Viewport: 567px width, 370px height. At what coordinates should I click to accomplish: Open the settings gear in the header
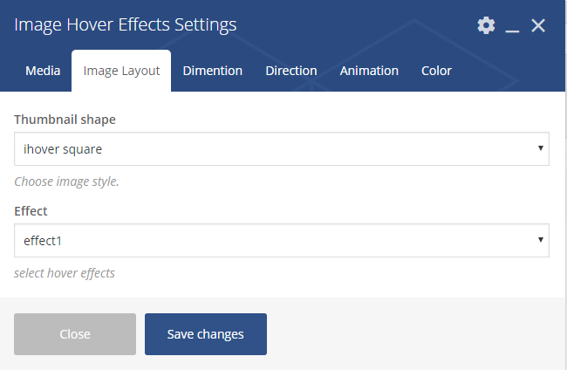tap(486, 25)
